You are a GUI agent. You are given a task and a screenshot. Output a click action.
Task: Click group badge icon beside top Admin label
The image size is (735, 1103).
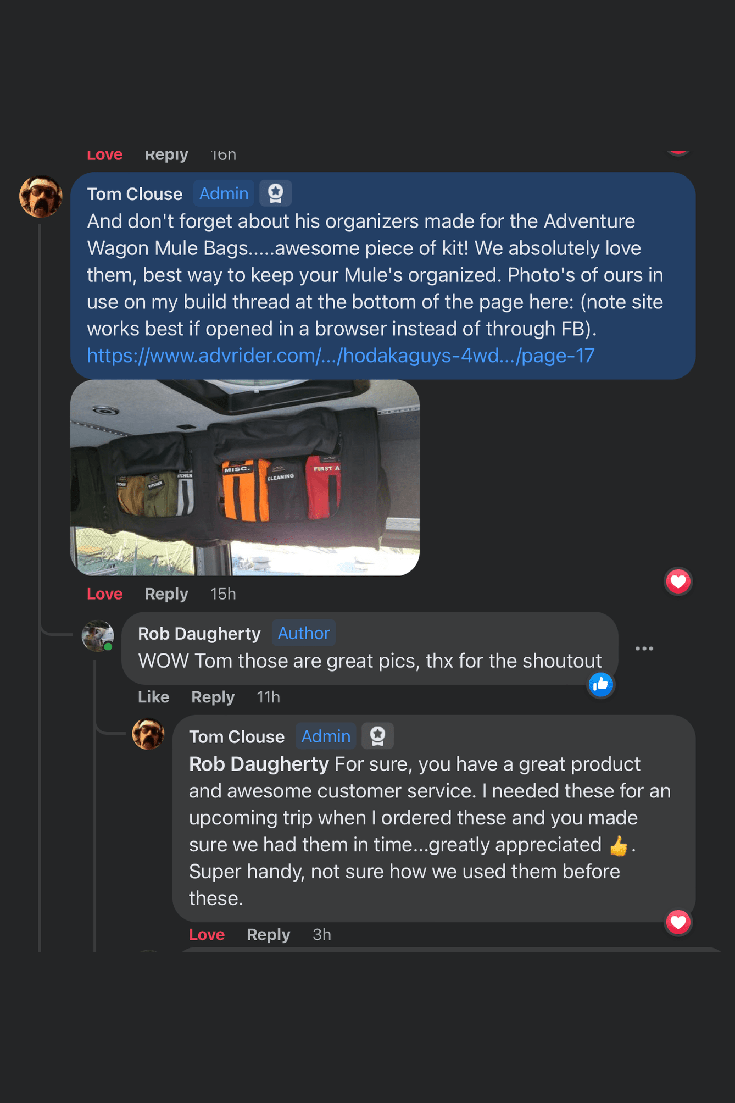[275, 193]
